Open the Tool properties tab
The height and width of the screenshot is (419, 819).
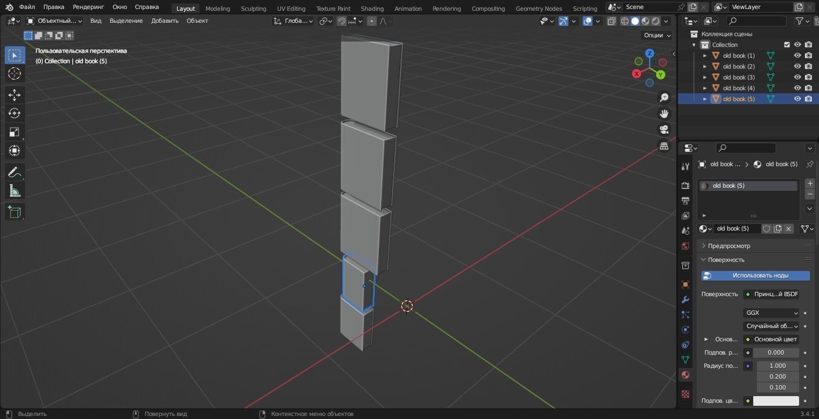click(685, 167)
